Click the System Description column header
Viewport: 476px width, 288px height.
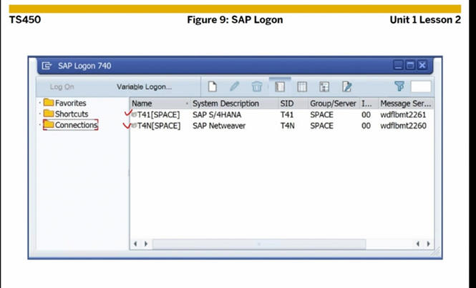234,104
